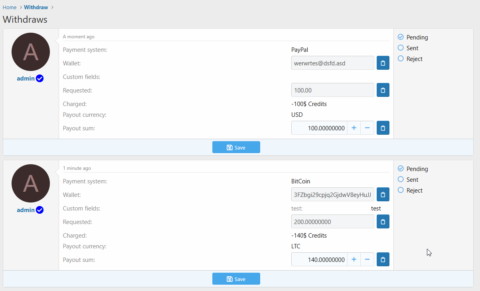
Task: Save the PayPal withdraw request
Action: [236, 147]
